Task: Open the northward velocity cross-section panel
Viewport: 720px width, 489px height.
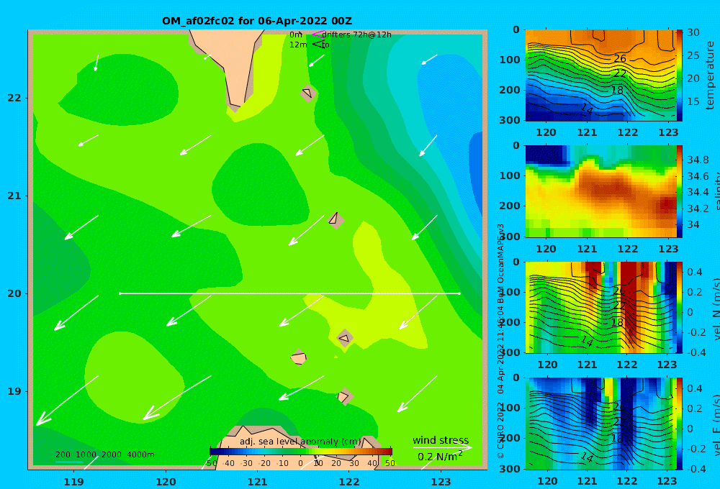Action: [x=600, y=307]
